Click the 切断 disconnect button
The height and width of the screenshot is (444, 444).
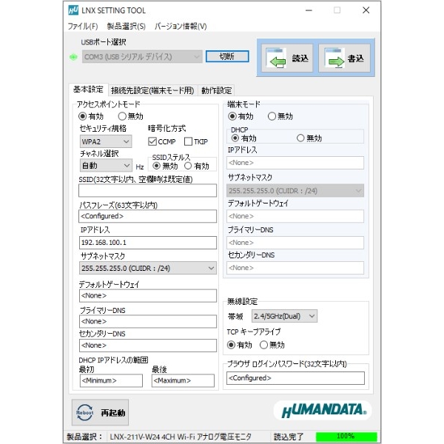[226, 56]
